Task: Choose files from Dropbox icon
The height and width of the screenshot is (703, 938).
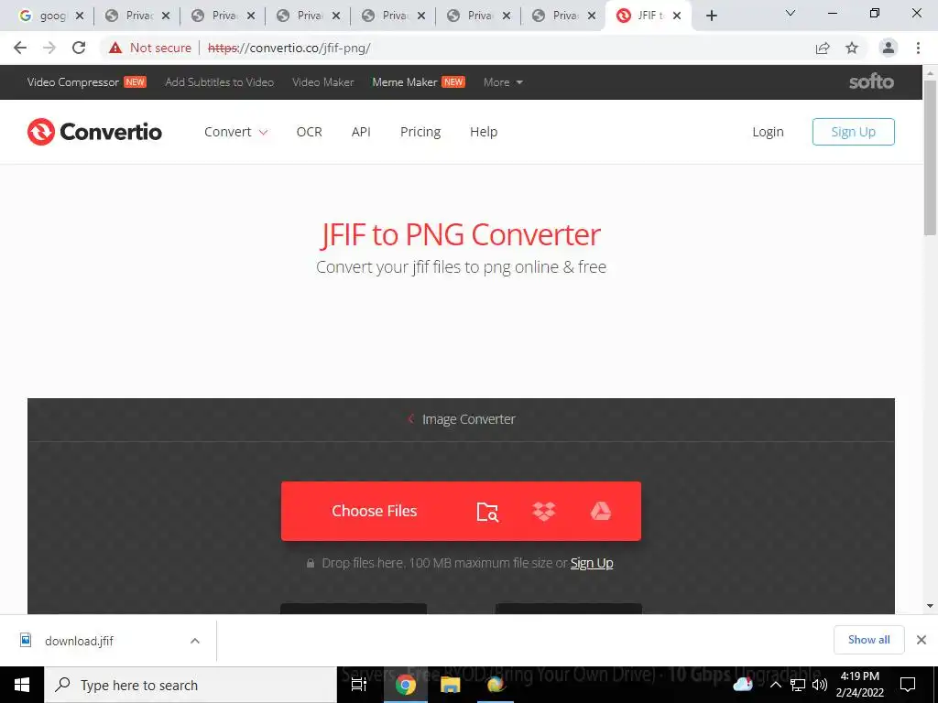Action: (x=544, y=511)
